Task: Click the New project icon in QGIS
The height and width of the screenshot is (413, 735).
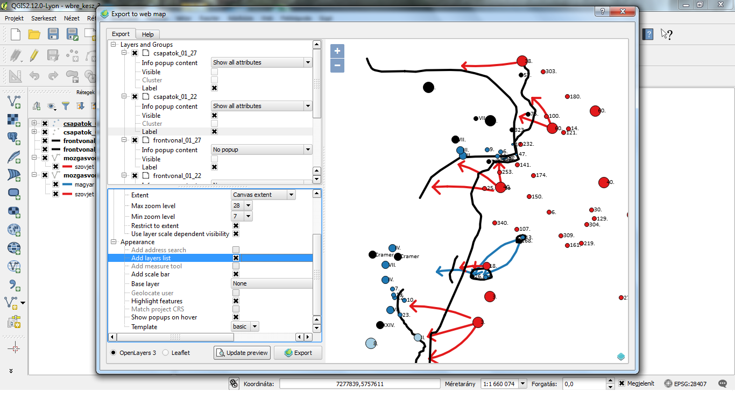Action: pyautogui.click(x=16, y=34)
